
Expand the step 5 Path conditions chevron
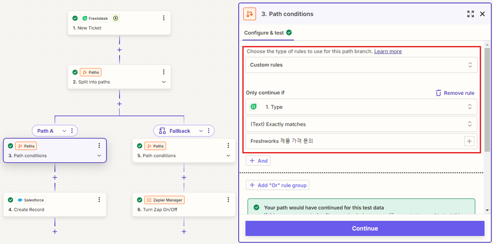coord(228,156)
